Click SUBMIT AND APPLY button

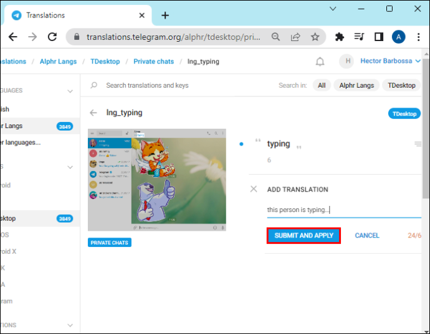coord(304,236)
